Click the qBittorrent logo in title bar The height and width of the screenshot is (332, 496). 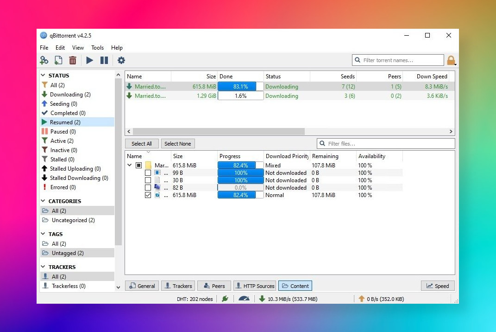click(44, 36)
